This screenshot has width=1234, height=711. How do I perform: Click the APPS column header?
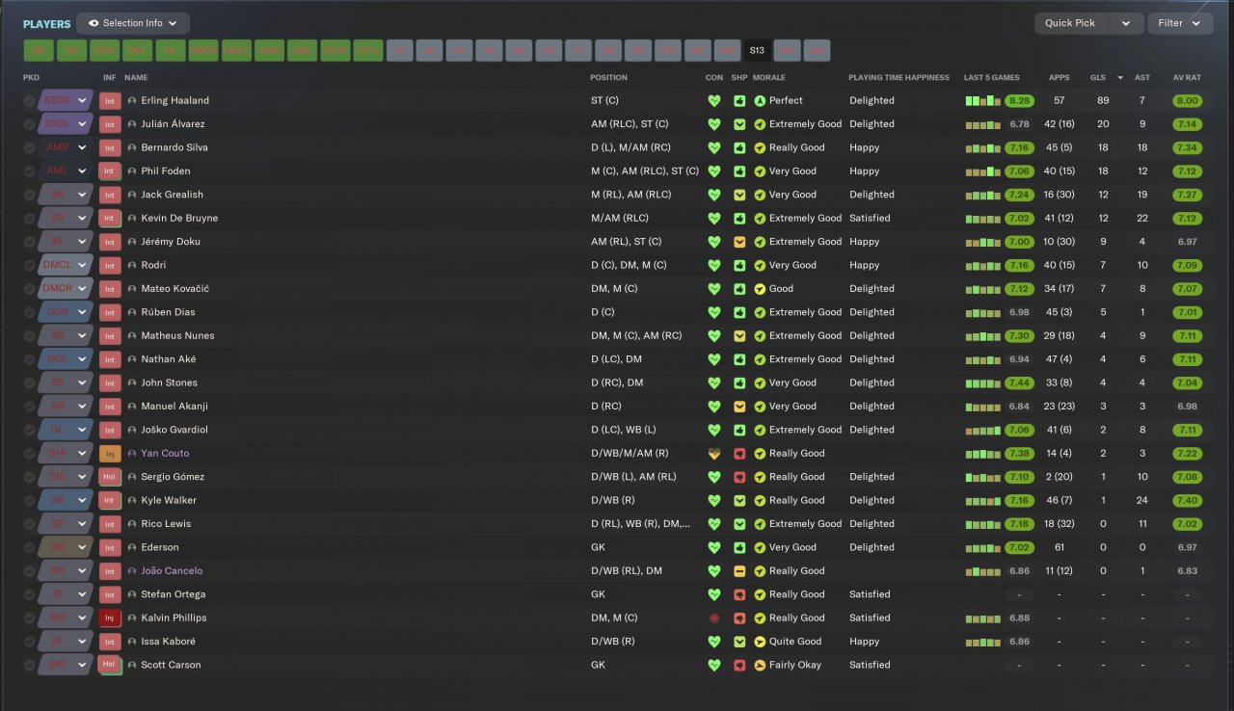(x=1060, y=77)
